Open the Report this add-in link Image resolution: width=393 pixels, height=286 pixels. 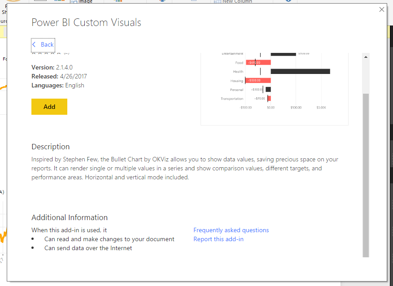[x=218, y=239]
